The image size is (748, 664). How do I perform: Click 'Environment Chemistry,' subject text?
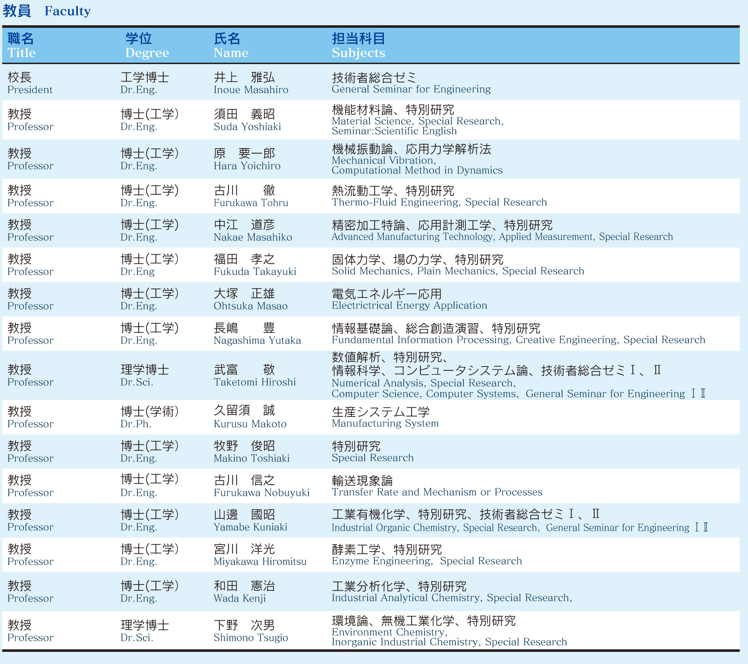(x=390, y=632)
